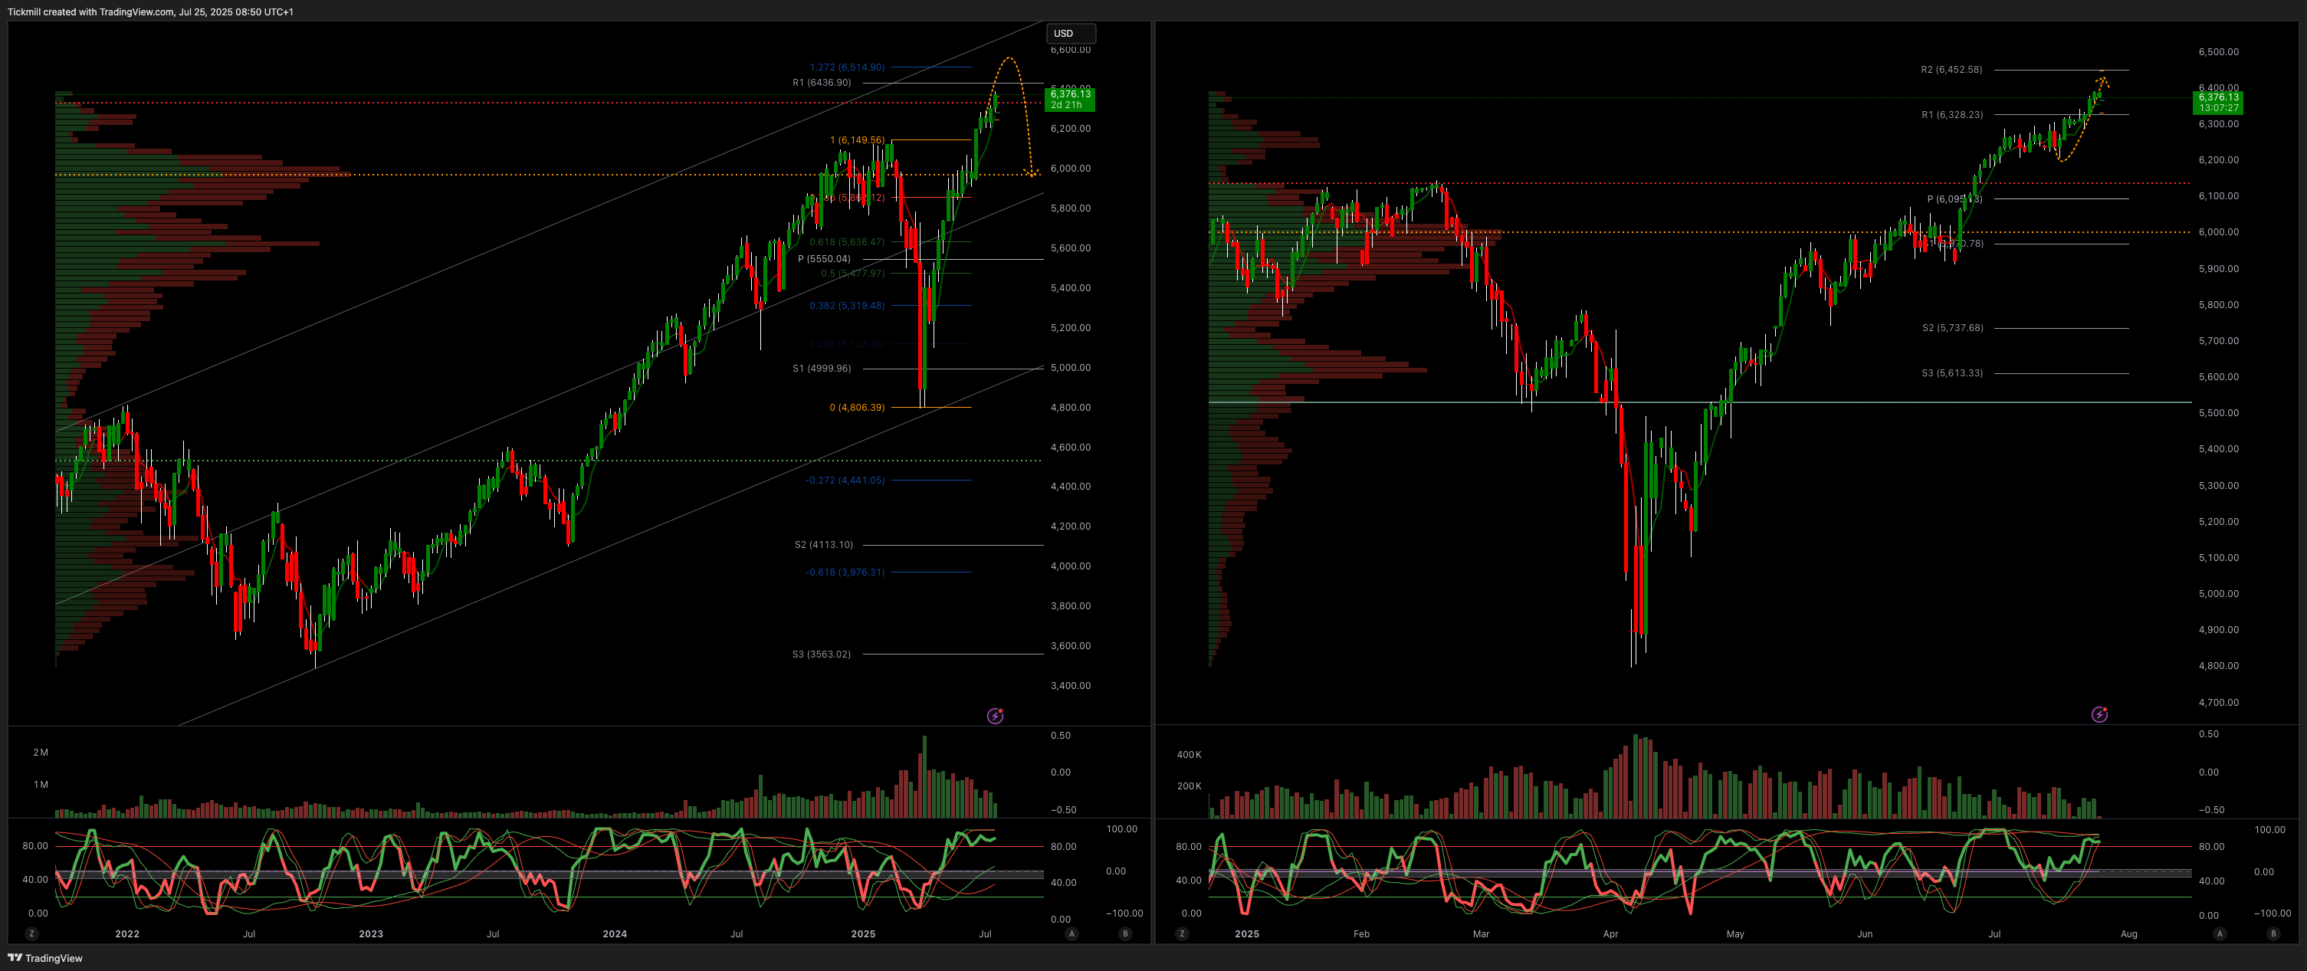The width and height of the screenshot is (2307, 971).
Task: Click the 2024 label on left time axis
Action: point(615,933)
